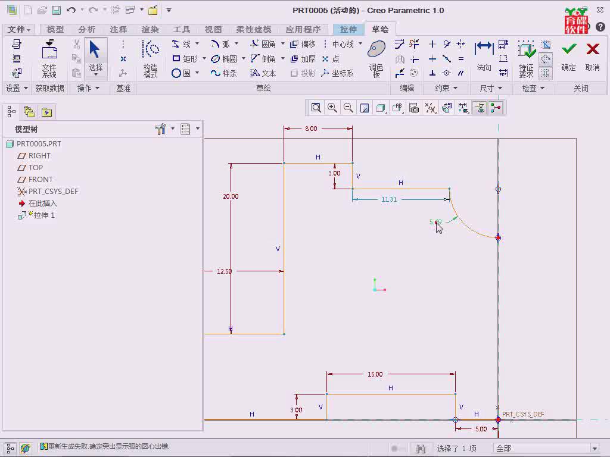The height and width of the screenshot is (457, 610).
Task: Cancel the sketch with 取消
Action: [x=593, y=57]
